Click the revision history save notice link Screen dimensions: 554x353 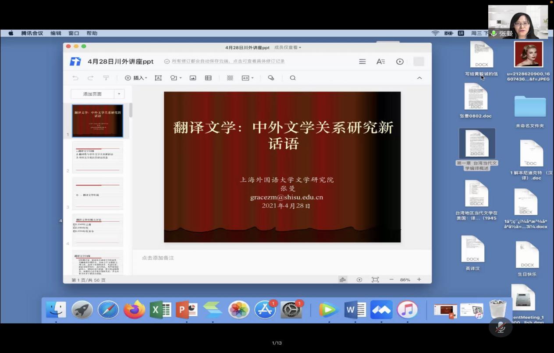pyautogui.click(x=228, y=61)
